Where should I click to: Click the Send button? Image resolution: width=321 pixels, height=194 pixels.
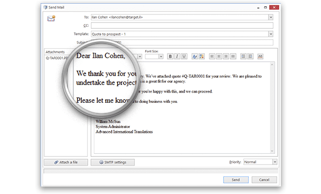tap(236, 180)
